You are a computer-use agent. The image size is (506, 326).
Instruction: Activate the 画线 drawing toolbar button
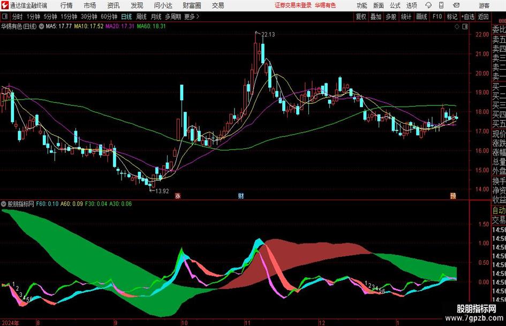pyautogui.click(x=421, y=17)
